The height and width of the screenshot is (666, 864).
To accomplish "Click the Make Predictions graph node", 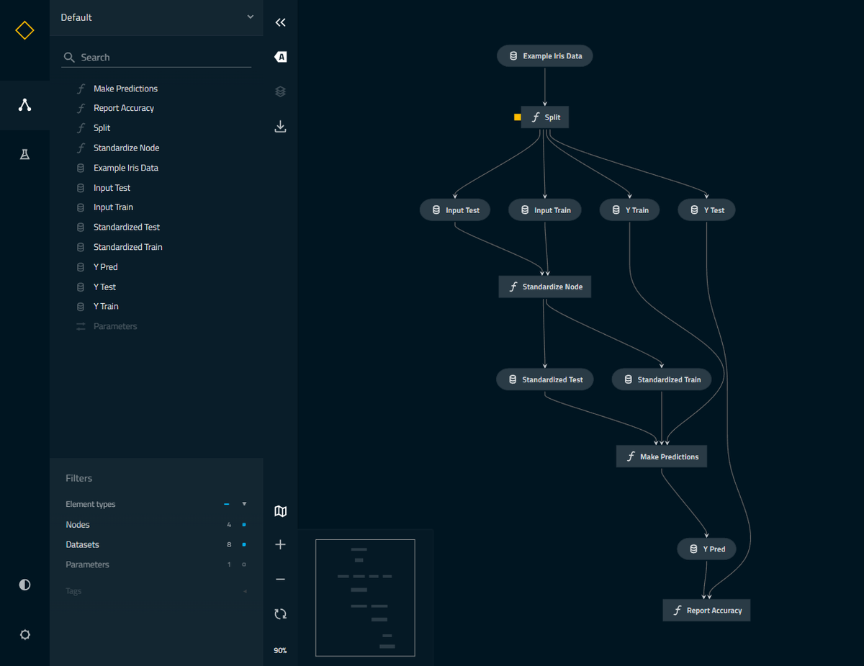I will click(x=662, y=456).
